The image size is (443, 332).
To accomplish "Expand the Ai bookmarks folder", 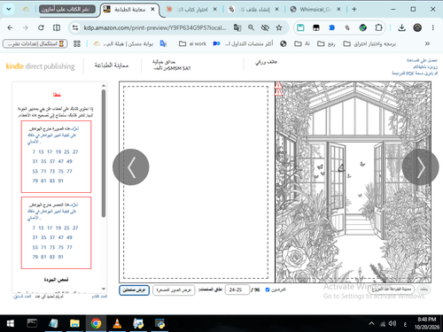I will (302, 43).
